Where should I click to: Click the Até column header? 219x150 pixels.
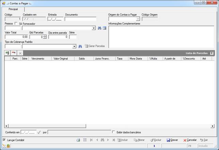206,59
